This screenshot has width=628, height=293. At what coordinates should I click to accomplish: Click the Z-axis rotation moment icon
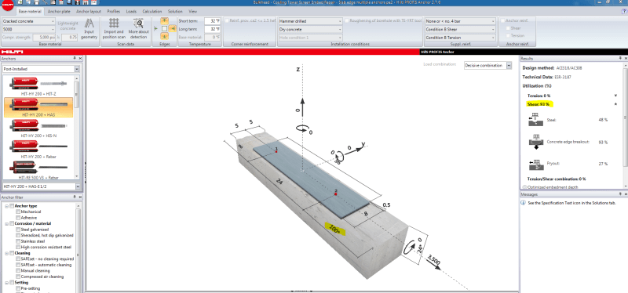click(303, 129)
